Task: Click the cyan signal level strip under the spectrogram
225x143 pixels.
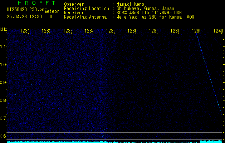Action: tap(114, 142)
